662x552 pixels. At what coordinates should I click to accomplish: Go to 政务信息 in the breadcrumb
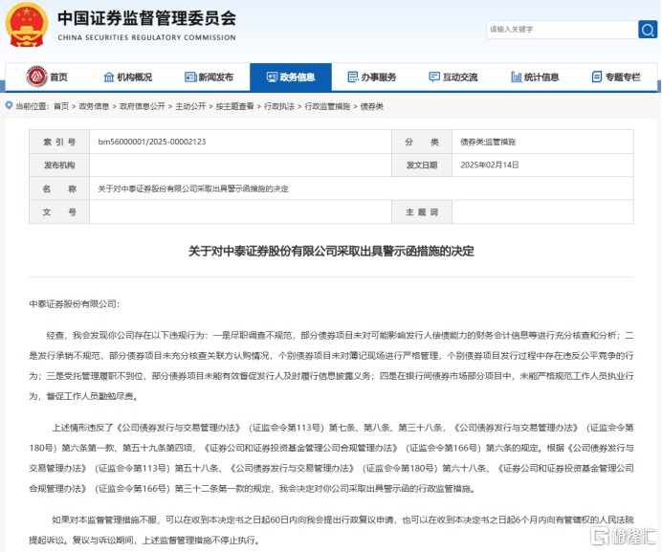[x=94, y=106]
